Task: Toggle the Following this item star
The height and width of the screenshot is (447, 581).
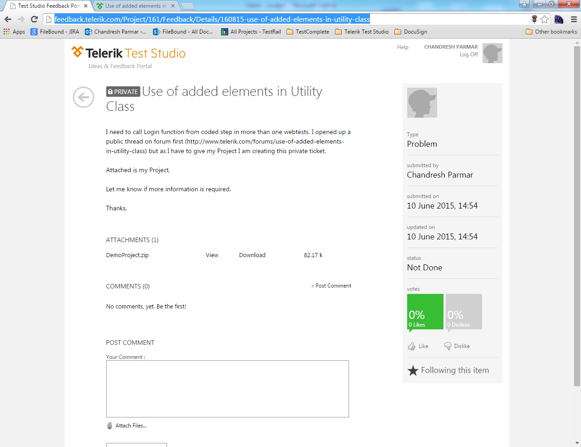Action: (x=413, y=371)
